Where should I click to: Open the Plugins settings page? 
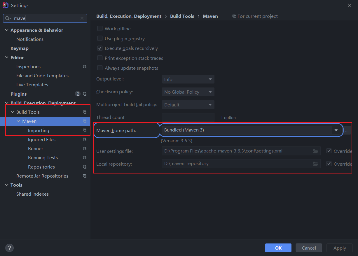[18, 94]
